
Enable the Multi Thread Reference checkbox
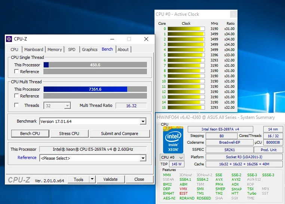pos(16,96)
